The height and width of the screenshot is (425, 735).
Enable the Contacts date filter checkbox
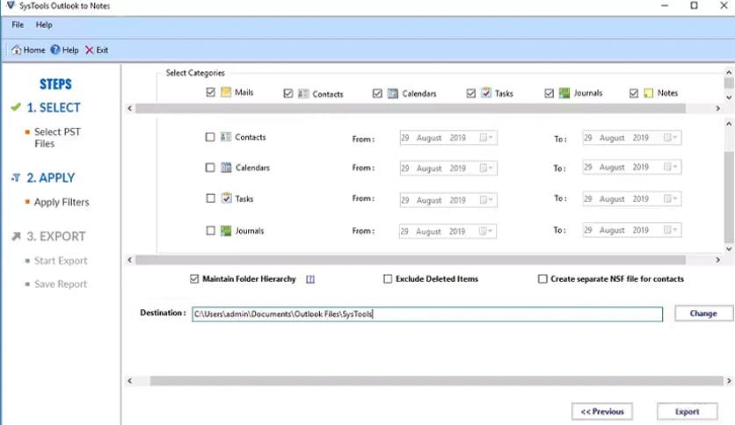pos(210,137)
